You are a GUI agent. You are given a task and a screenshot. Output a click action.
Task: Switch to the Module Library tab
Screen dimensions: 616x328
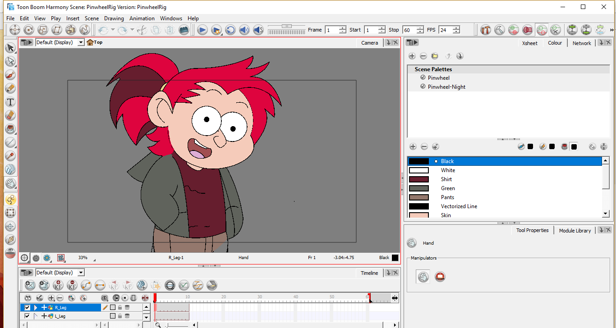coord(575,230)
